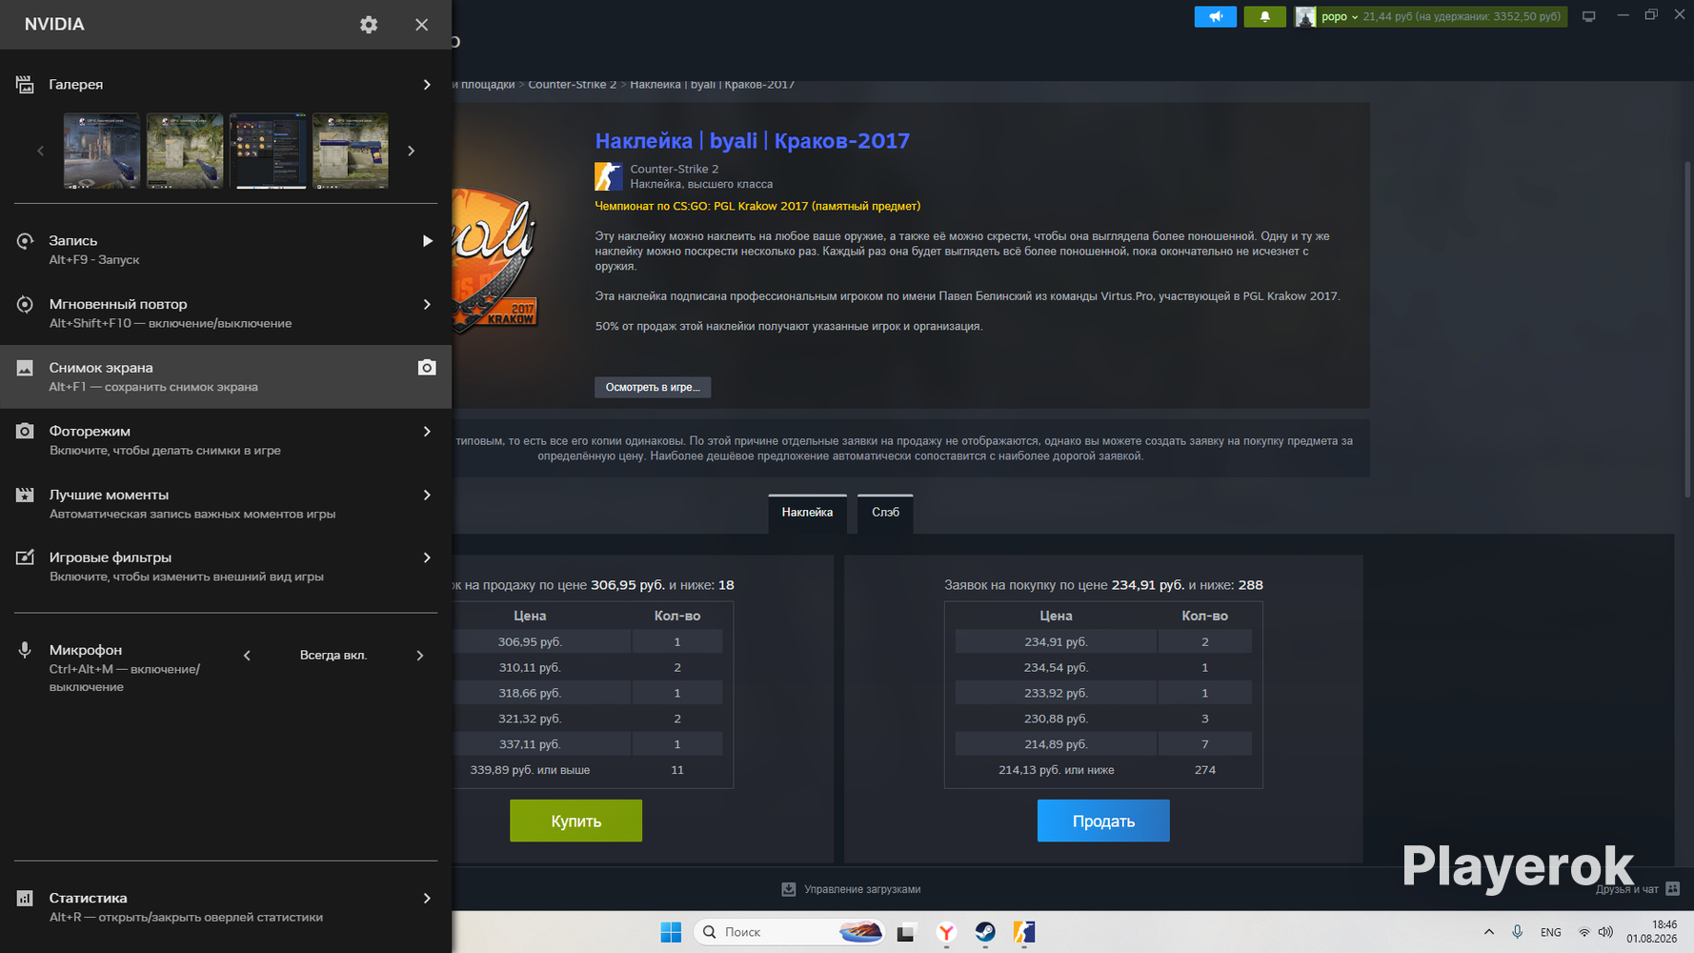This screenshot has height=953, width=1694.
Task: Click the Фоторежим camera icon
Action: pyautogui.click(x=25, y=432)
